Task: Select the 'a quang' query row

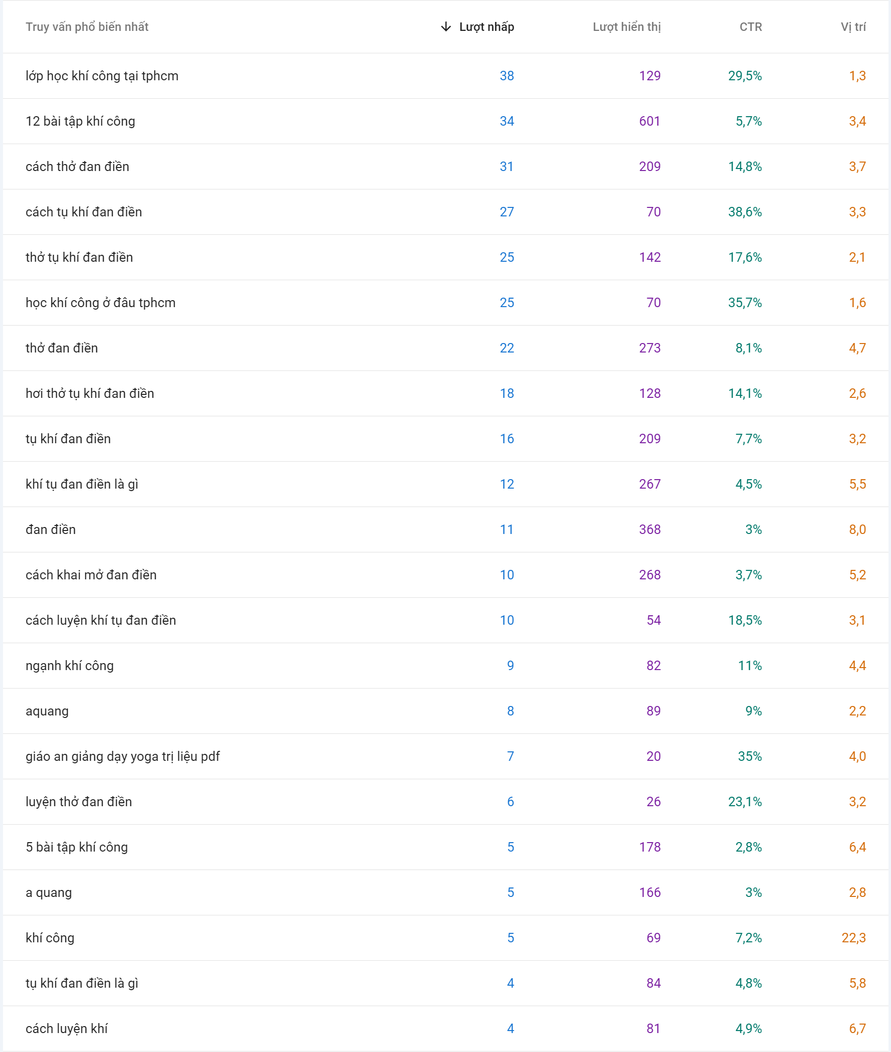Action: point(48,892)
